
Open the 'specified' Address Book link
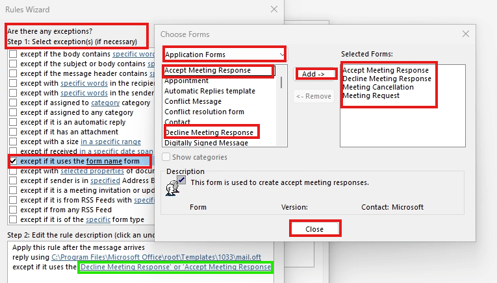[105, 180]
